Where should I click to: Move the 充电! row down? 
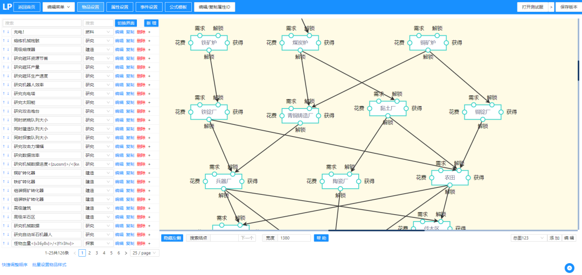tap(8, 32)
